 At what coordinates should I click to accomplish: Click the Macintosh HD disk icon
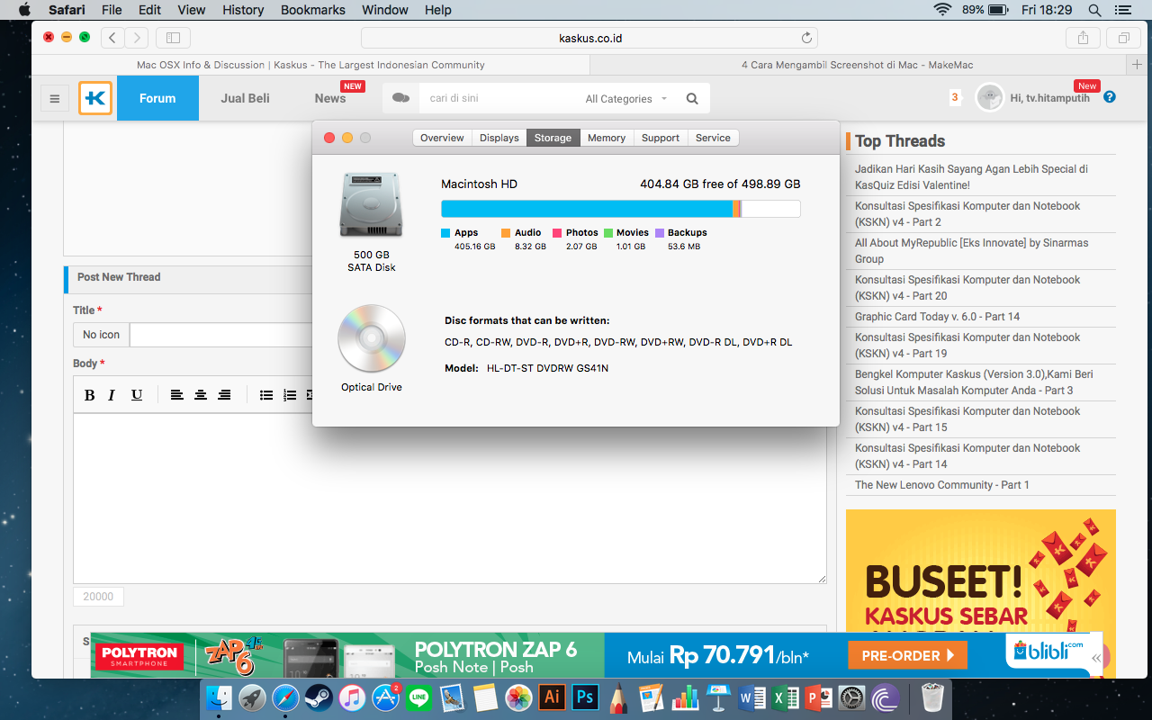point(372,205)
